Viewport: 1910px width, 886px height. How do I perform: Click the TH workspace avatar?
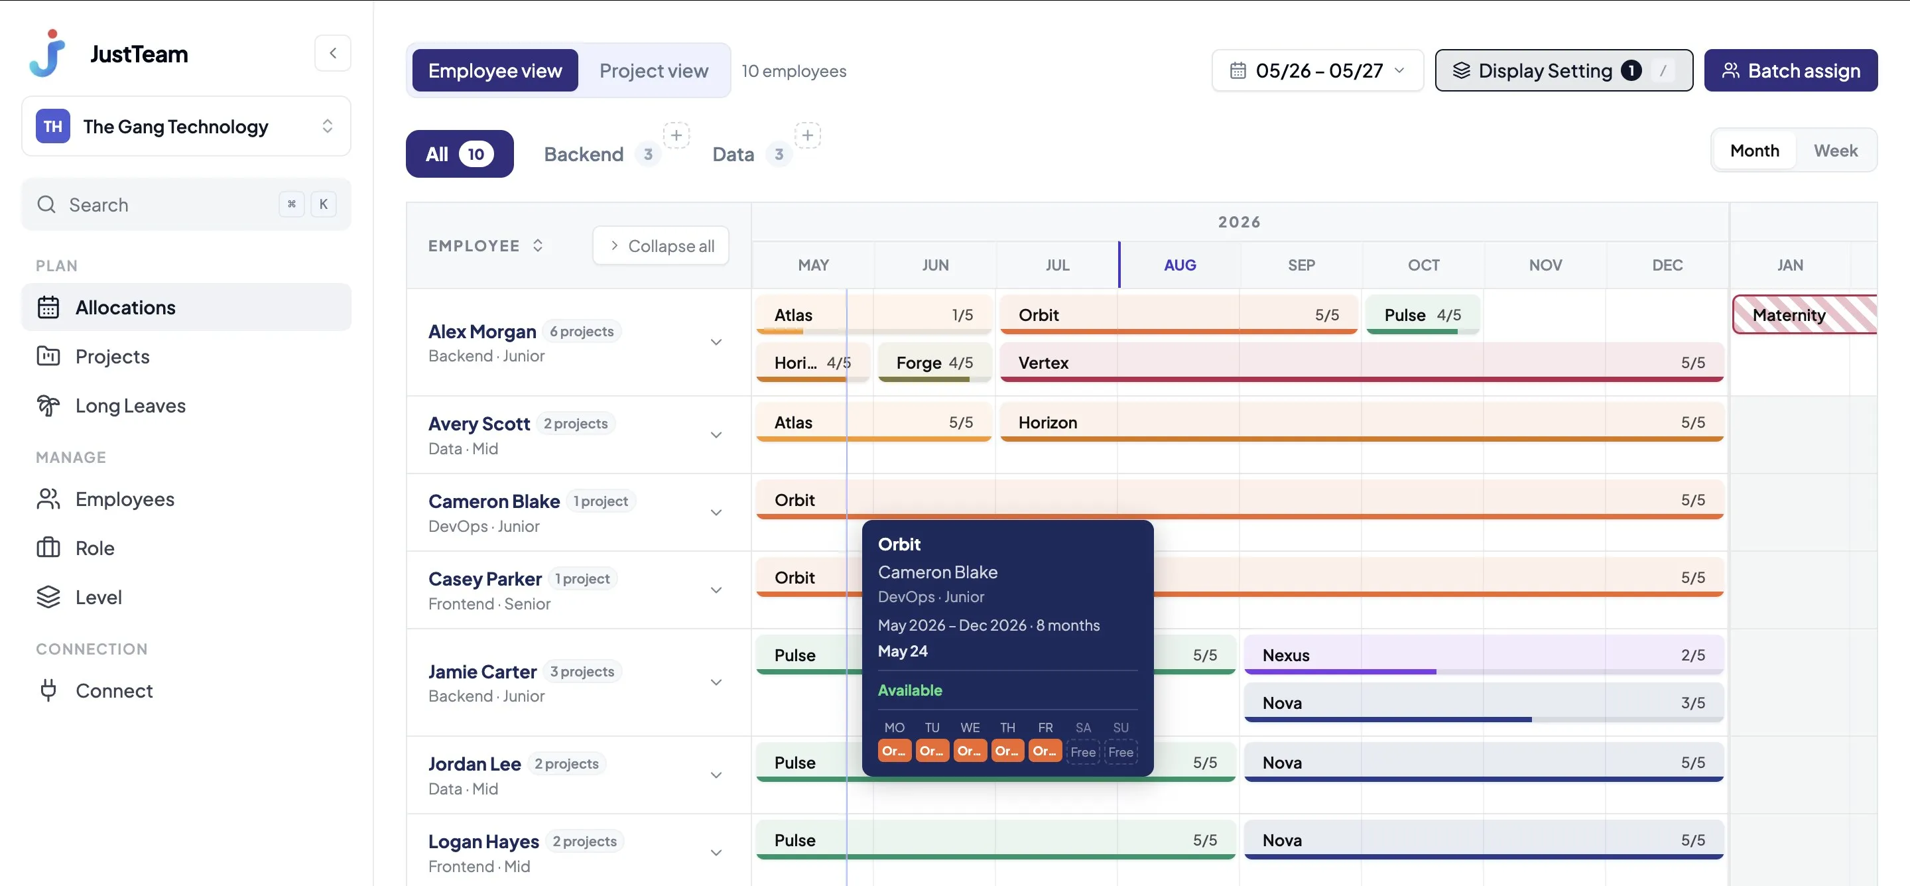coord(52,126)
